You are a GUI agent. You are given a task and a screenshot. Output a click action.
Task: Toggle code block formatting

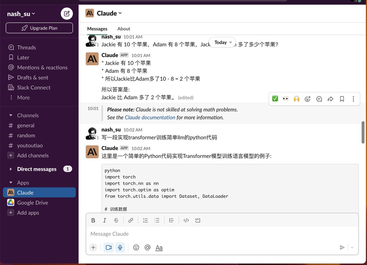tap(198, 220)
